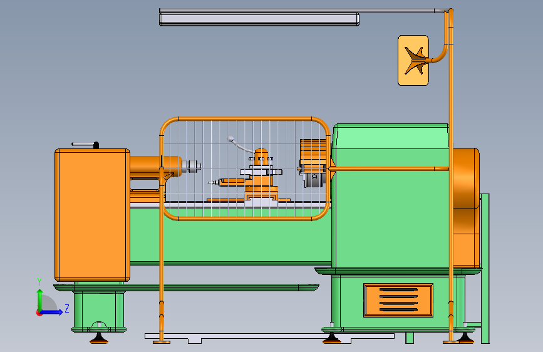Image resolution: width=543 pixels, height=352 pixels.
Task: Select the grey floor base plate
Action: pos(269,338)
